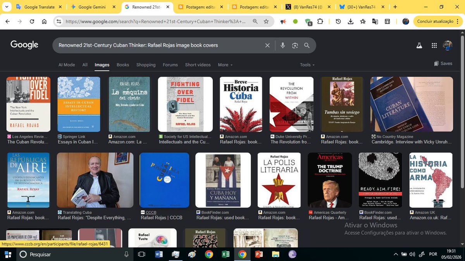465x261 pixels.
Task: Open the green circle extension
Action: click(x=295, y=22)
